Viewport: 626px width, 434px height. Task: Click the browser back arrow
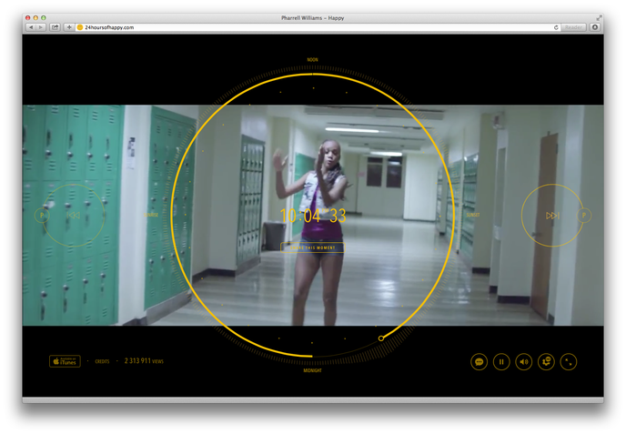click(x=31, y=27)
